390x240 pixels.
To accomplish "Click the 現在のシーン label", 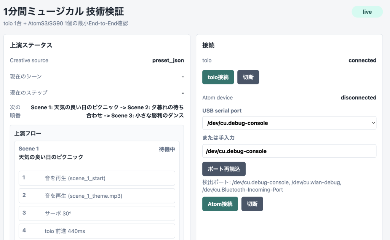I will pyautogui.click(x=26, y=76).
